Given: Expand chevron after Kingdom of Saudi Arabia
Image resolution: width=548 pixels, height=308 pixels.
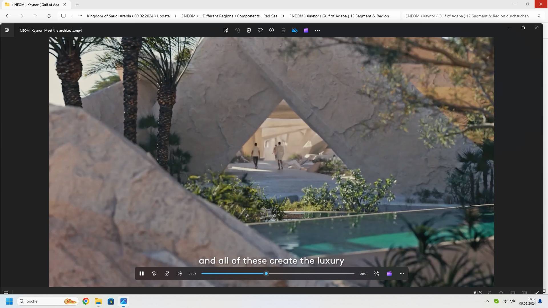Looking at the screenshot, I should (176, 16).
